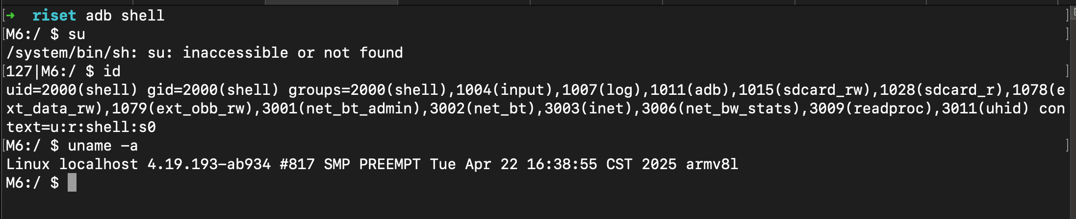Image resolution: width=1076 pixels, height=219 pixels.
Task: Click the cyan "riset" directory name
Action: (54, 16)
